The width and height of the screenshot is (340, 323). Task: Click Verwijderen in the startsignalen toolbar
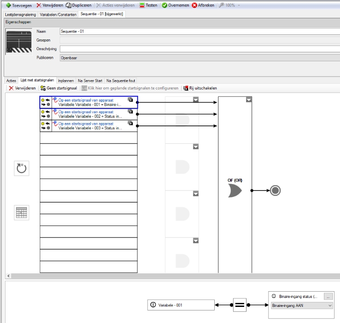(22, 88)
